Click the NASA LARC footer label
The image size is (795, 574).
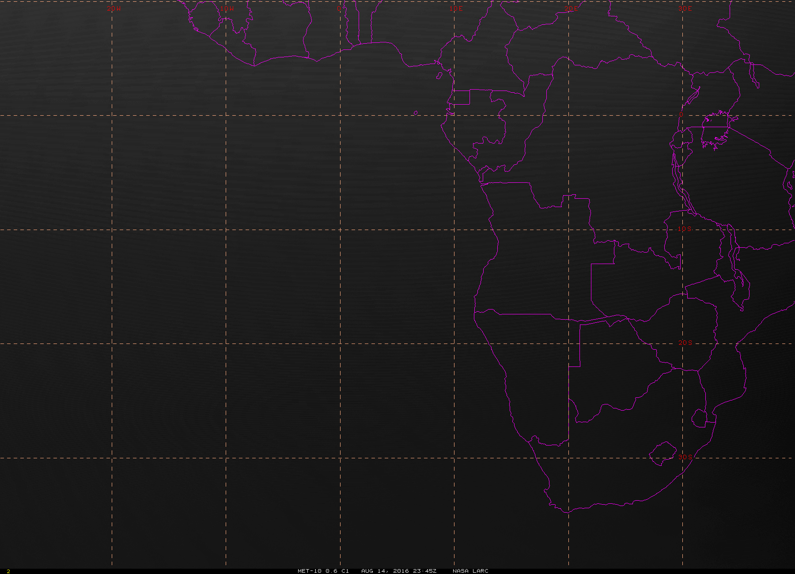pos(470,571)
